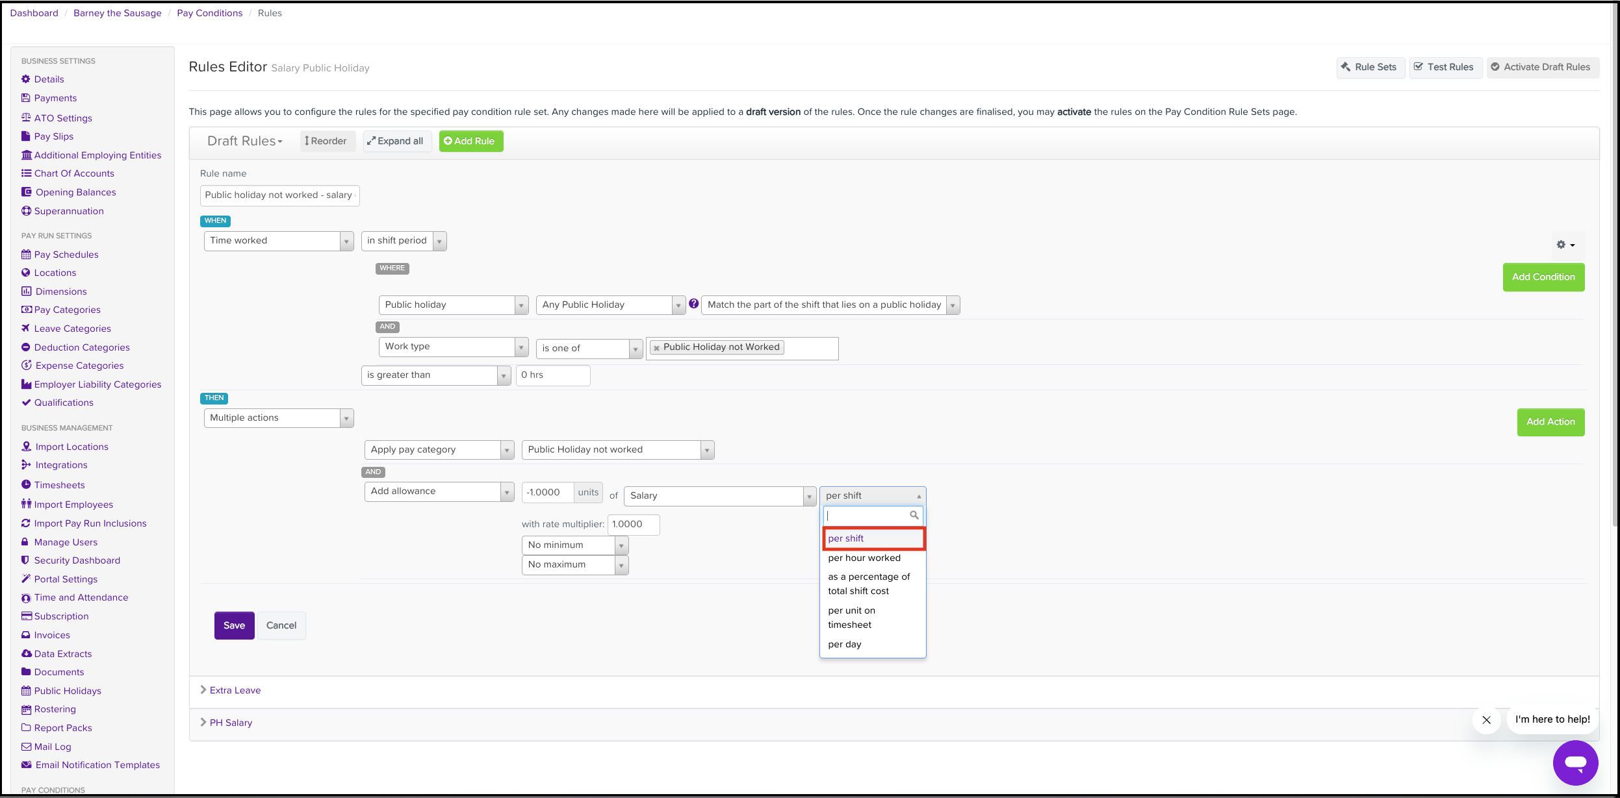1620x798 pixels.
Task: Open Security Dashboard in sidebar
Action: click(77, 560)
